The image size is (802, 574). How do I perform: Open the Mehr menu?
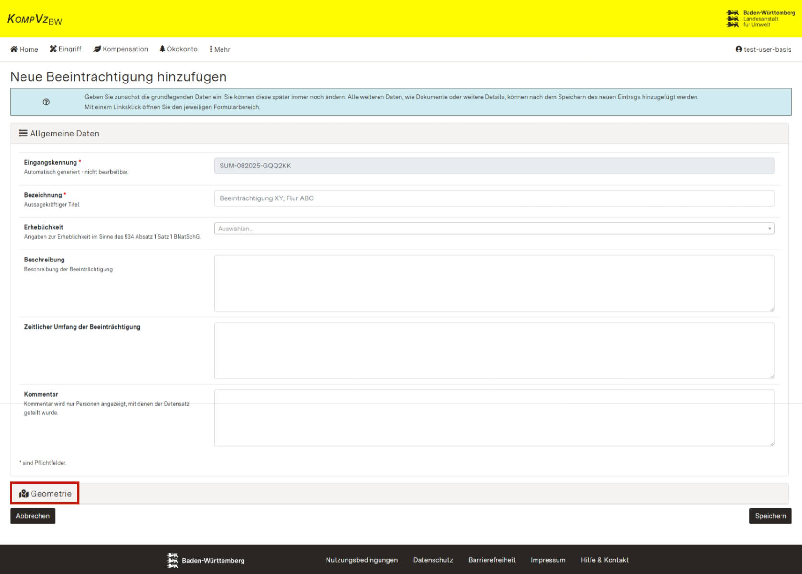pyautogui.click(x=220, y=49)
